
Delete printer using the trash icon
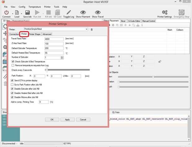(x=92, y=29)
